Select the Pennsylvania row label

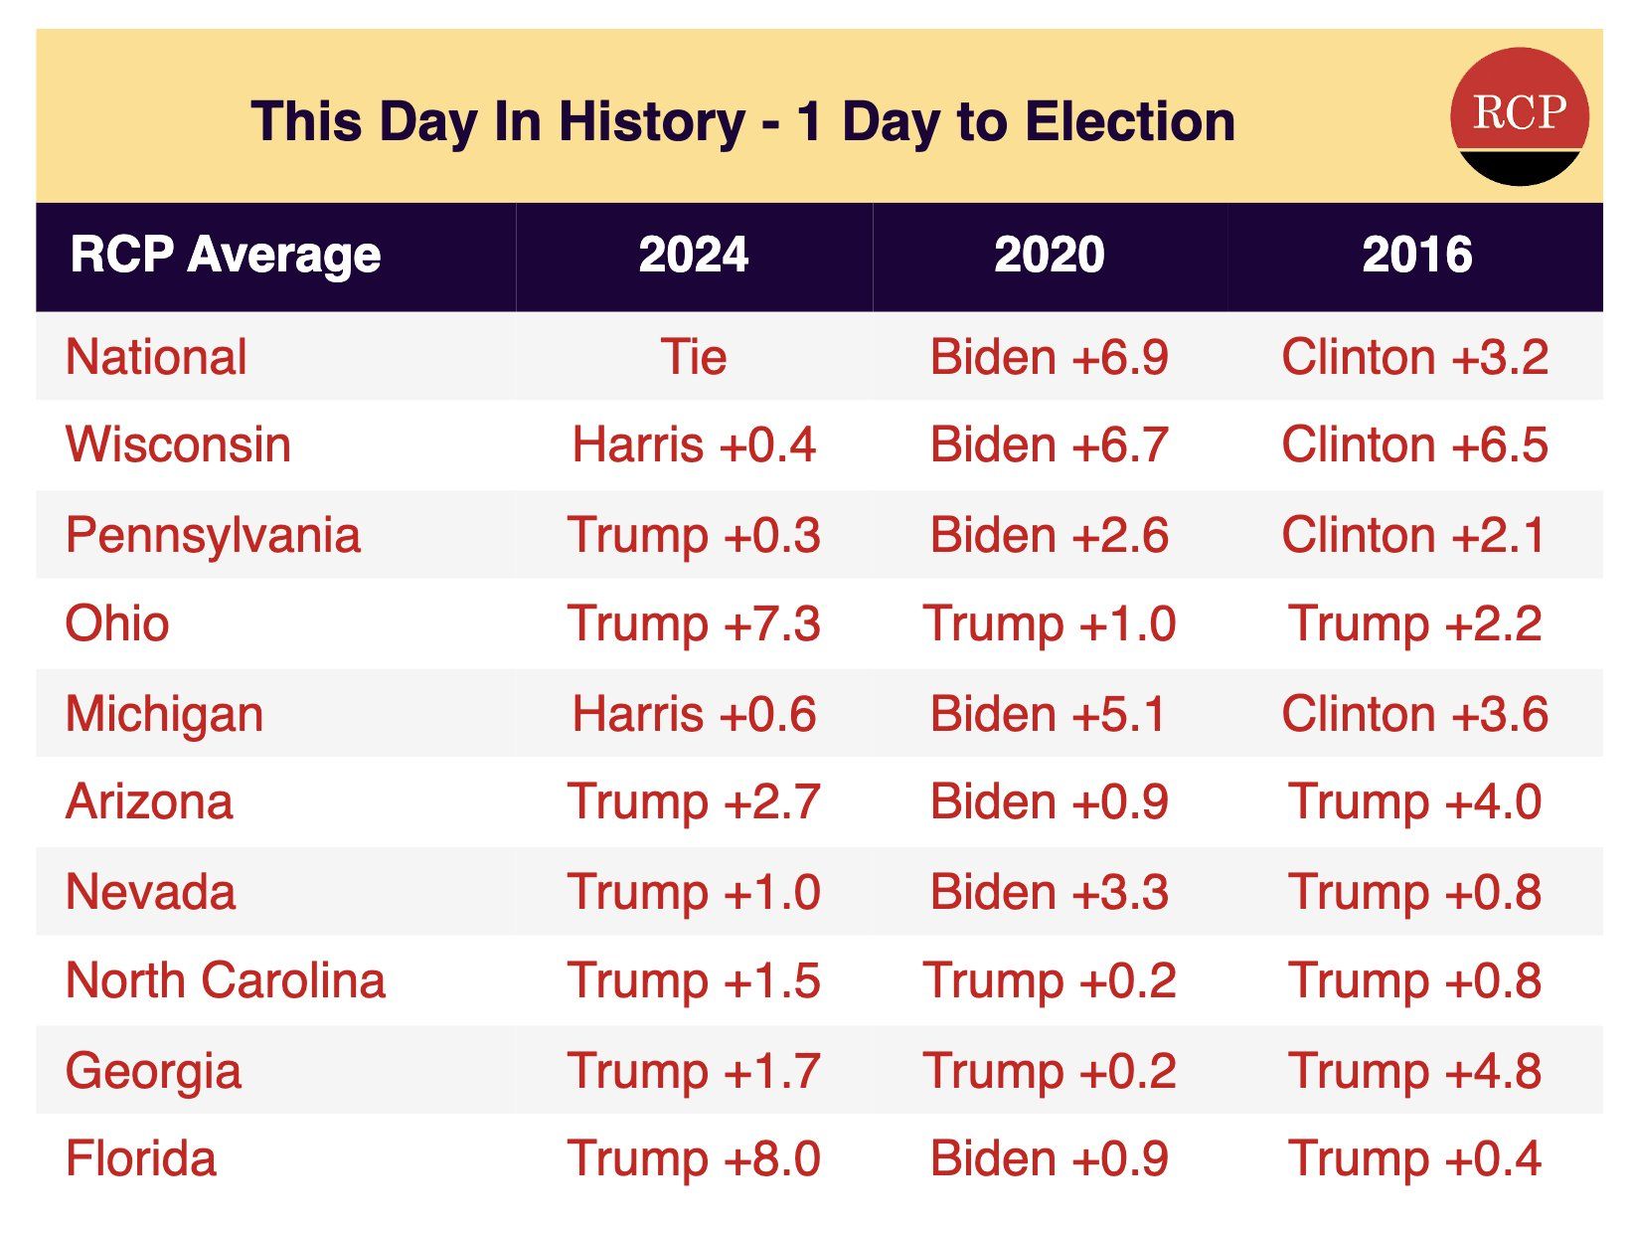(213, 535)
